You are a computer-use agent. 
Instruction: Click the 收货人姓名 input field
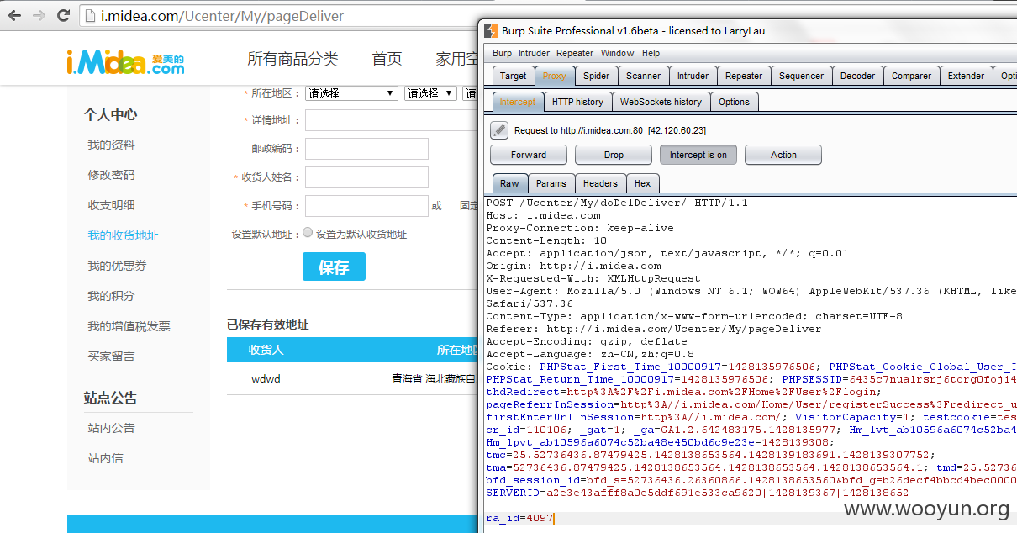(x=366, y=177)
